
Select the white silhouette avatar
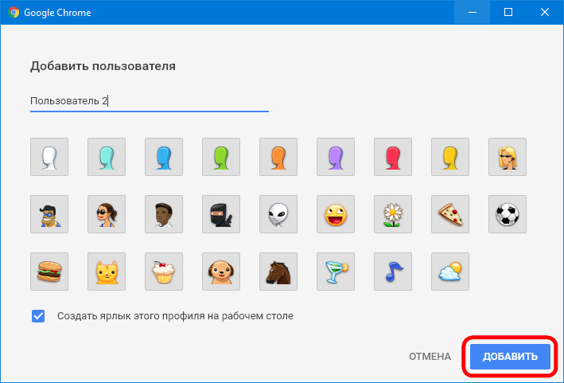pos(49,157)
